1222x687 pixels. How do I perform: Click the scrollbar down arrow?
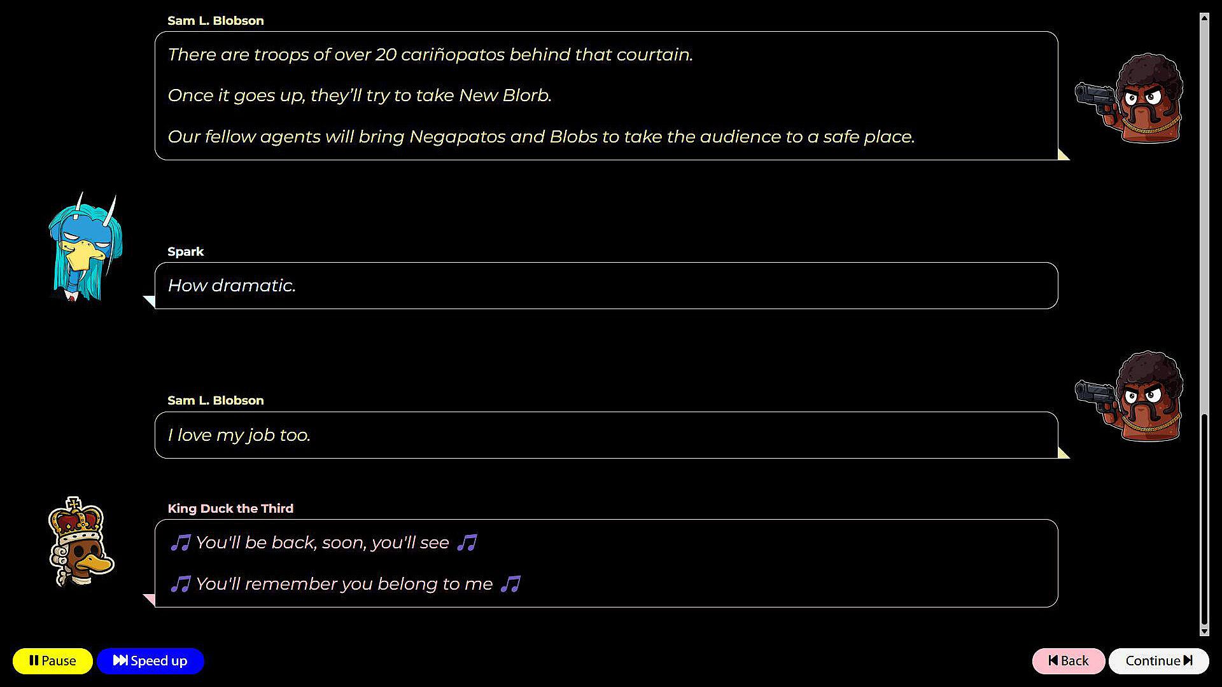[1204, 631]
